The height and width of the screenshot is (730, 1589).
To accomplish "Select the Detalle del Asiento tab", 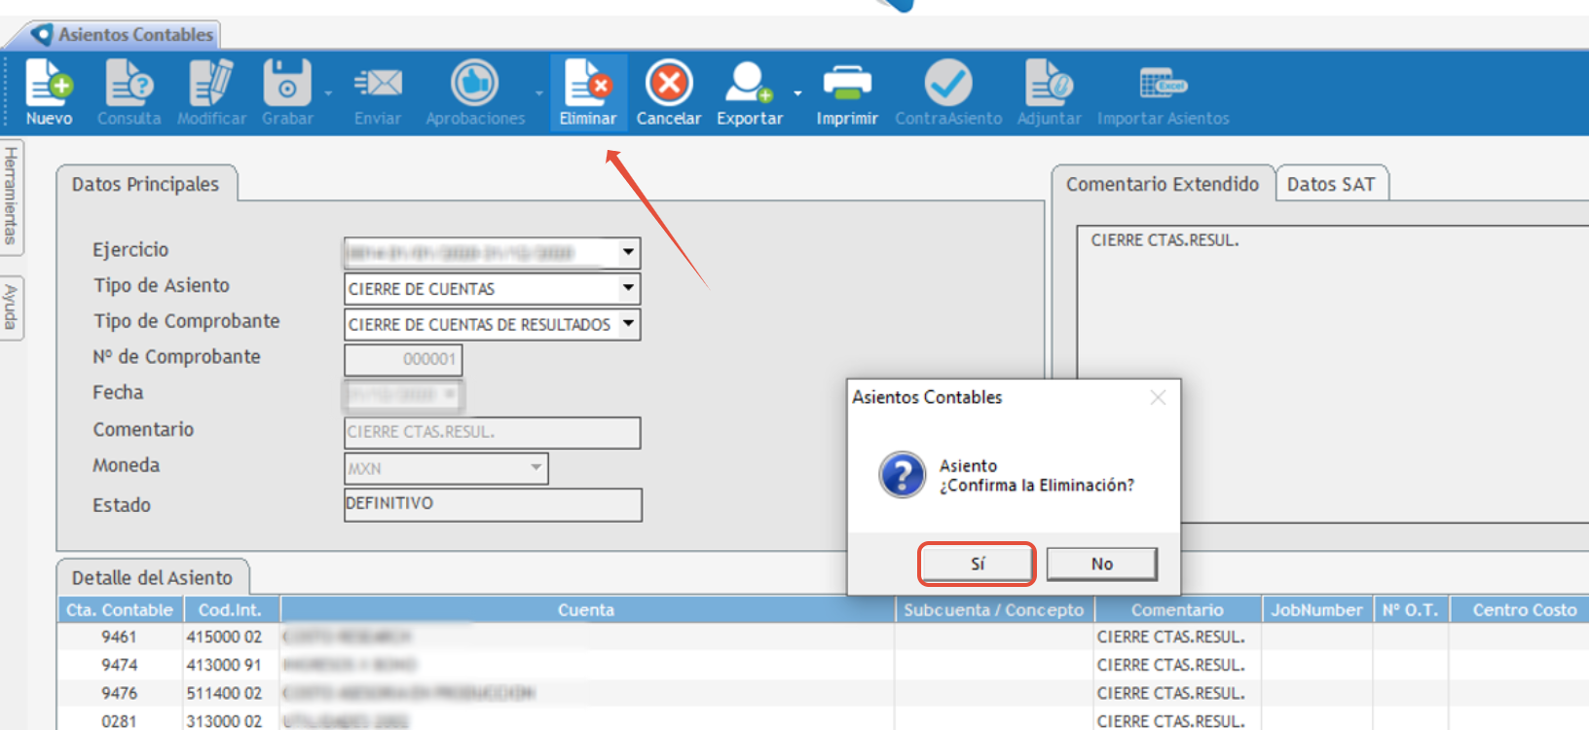I will tap(152, 577).
